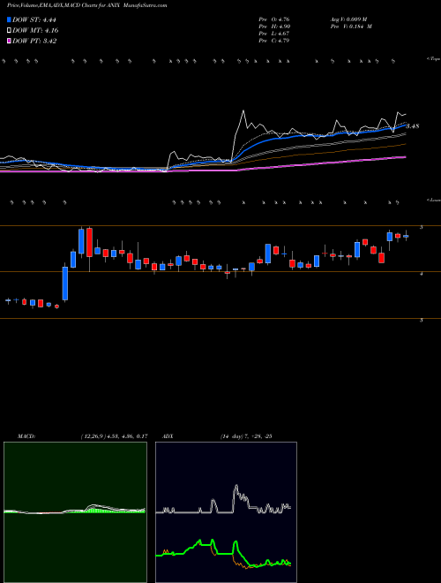Viewport: 441px width, 583px height.
Task: Select the 'DOW PT: 3.42' legend text
Action: coord(34,41)
